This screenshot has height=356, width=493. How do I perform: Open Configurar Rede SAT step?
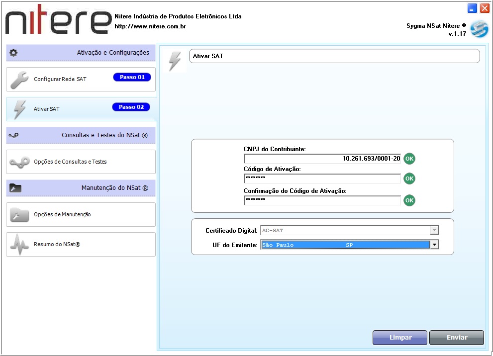point(81,79)
